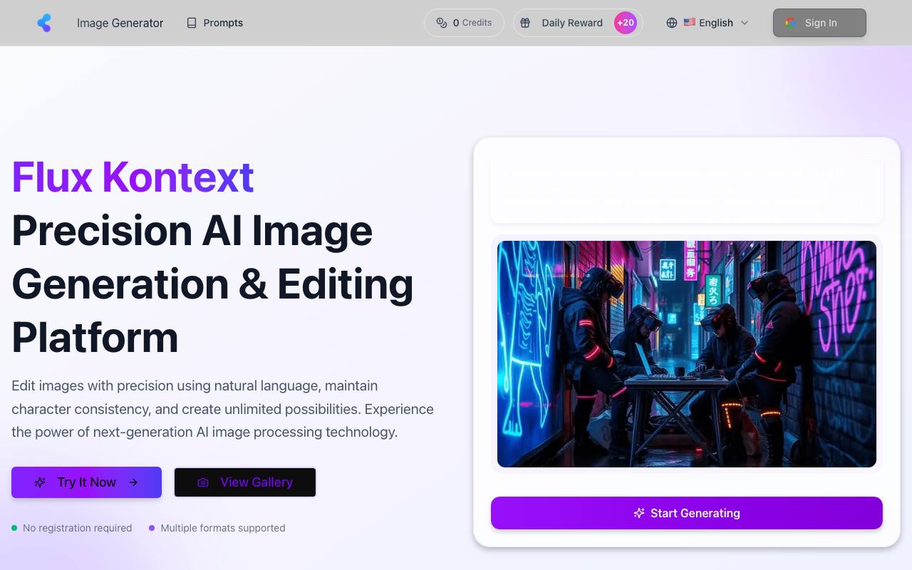Open View Gallery
912x570 pixels.
245,482
